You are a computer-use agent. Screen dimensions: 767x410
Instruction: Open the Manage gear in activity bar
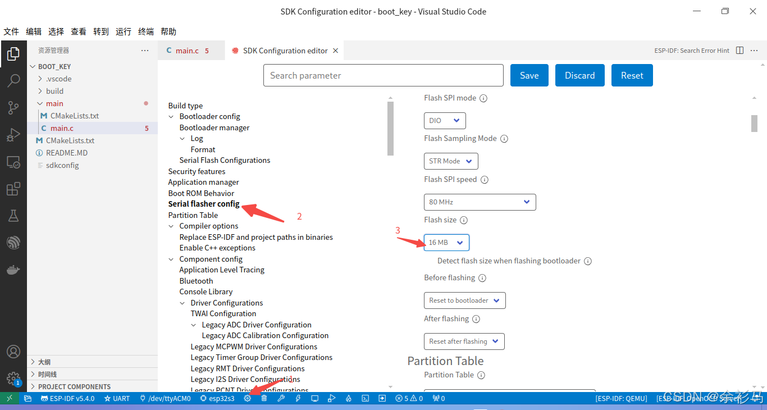[13, 378]
